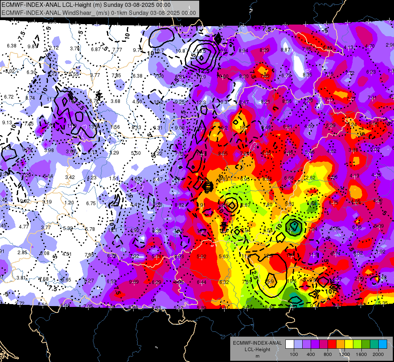Click the map value 9.69
Screen dimensions: 394x362
[x=134, y=282]
